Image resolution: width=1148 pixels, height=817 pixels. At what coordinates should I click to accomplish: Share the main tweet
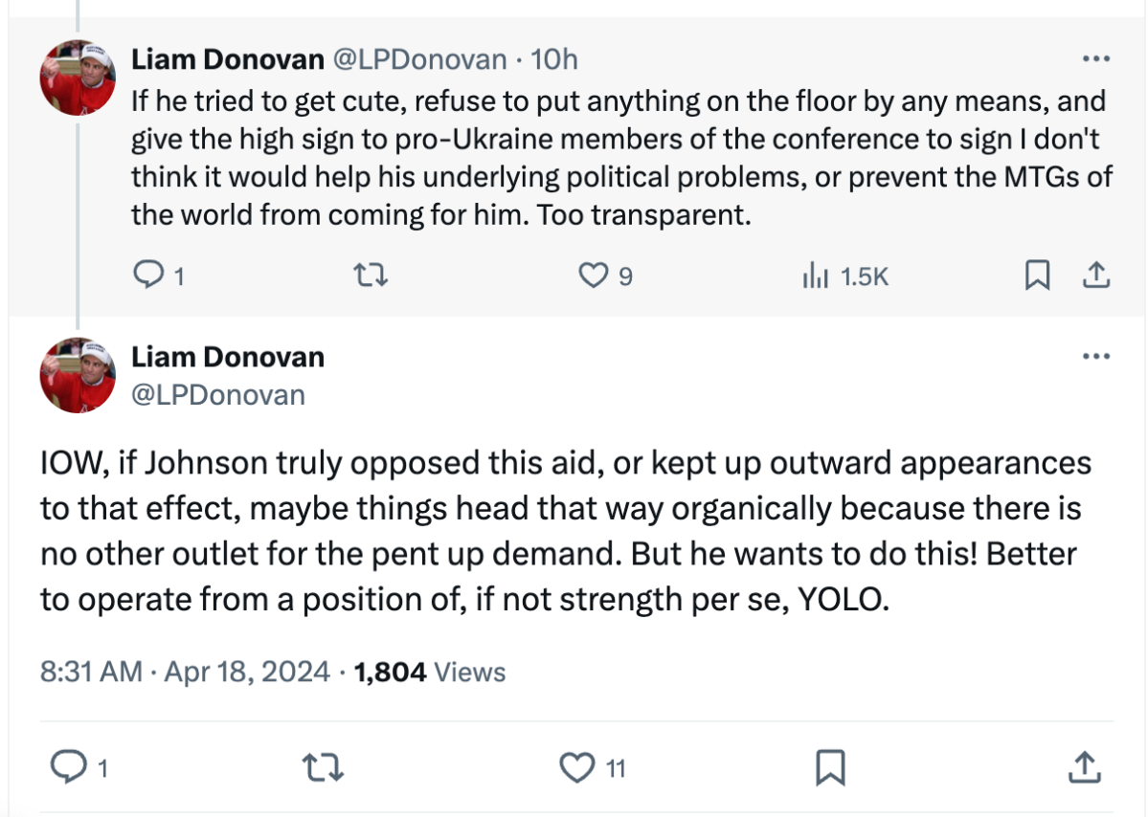click(x=1083, y=766)
